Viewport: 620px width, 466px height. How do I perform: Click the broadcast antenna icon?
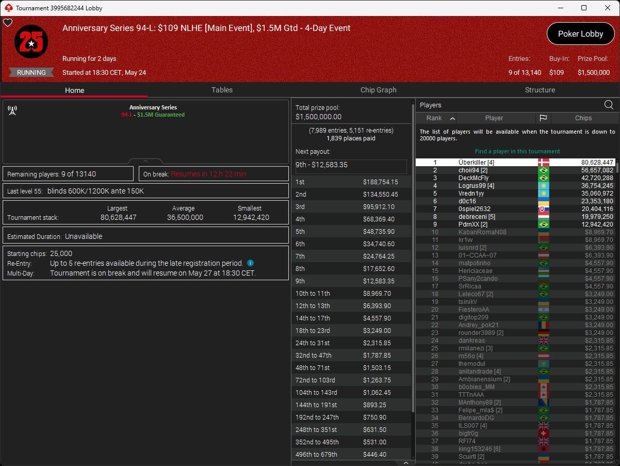(x=12, y=110)
